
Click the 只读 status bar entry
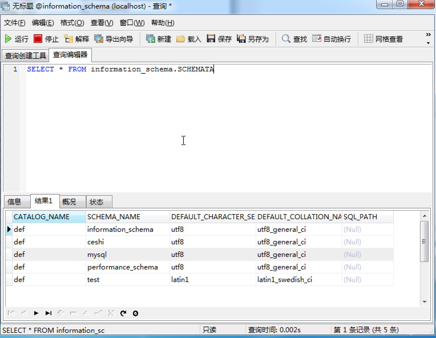(x=210, y=330)
